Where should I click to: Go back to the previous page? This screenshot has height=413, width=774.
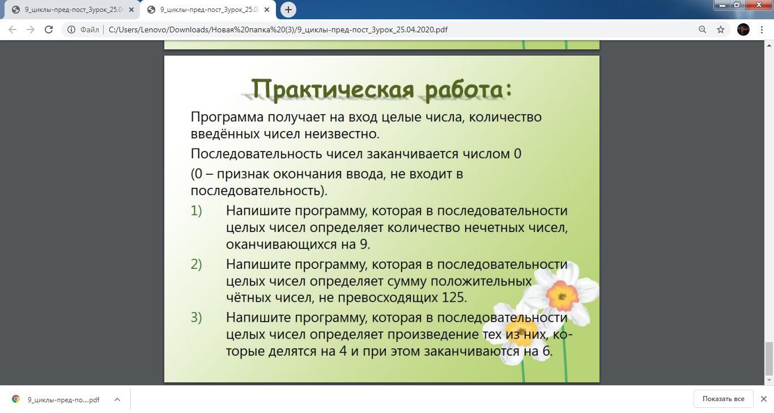(12, 29)
